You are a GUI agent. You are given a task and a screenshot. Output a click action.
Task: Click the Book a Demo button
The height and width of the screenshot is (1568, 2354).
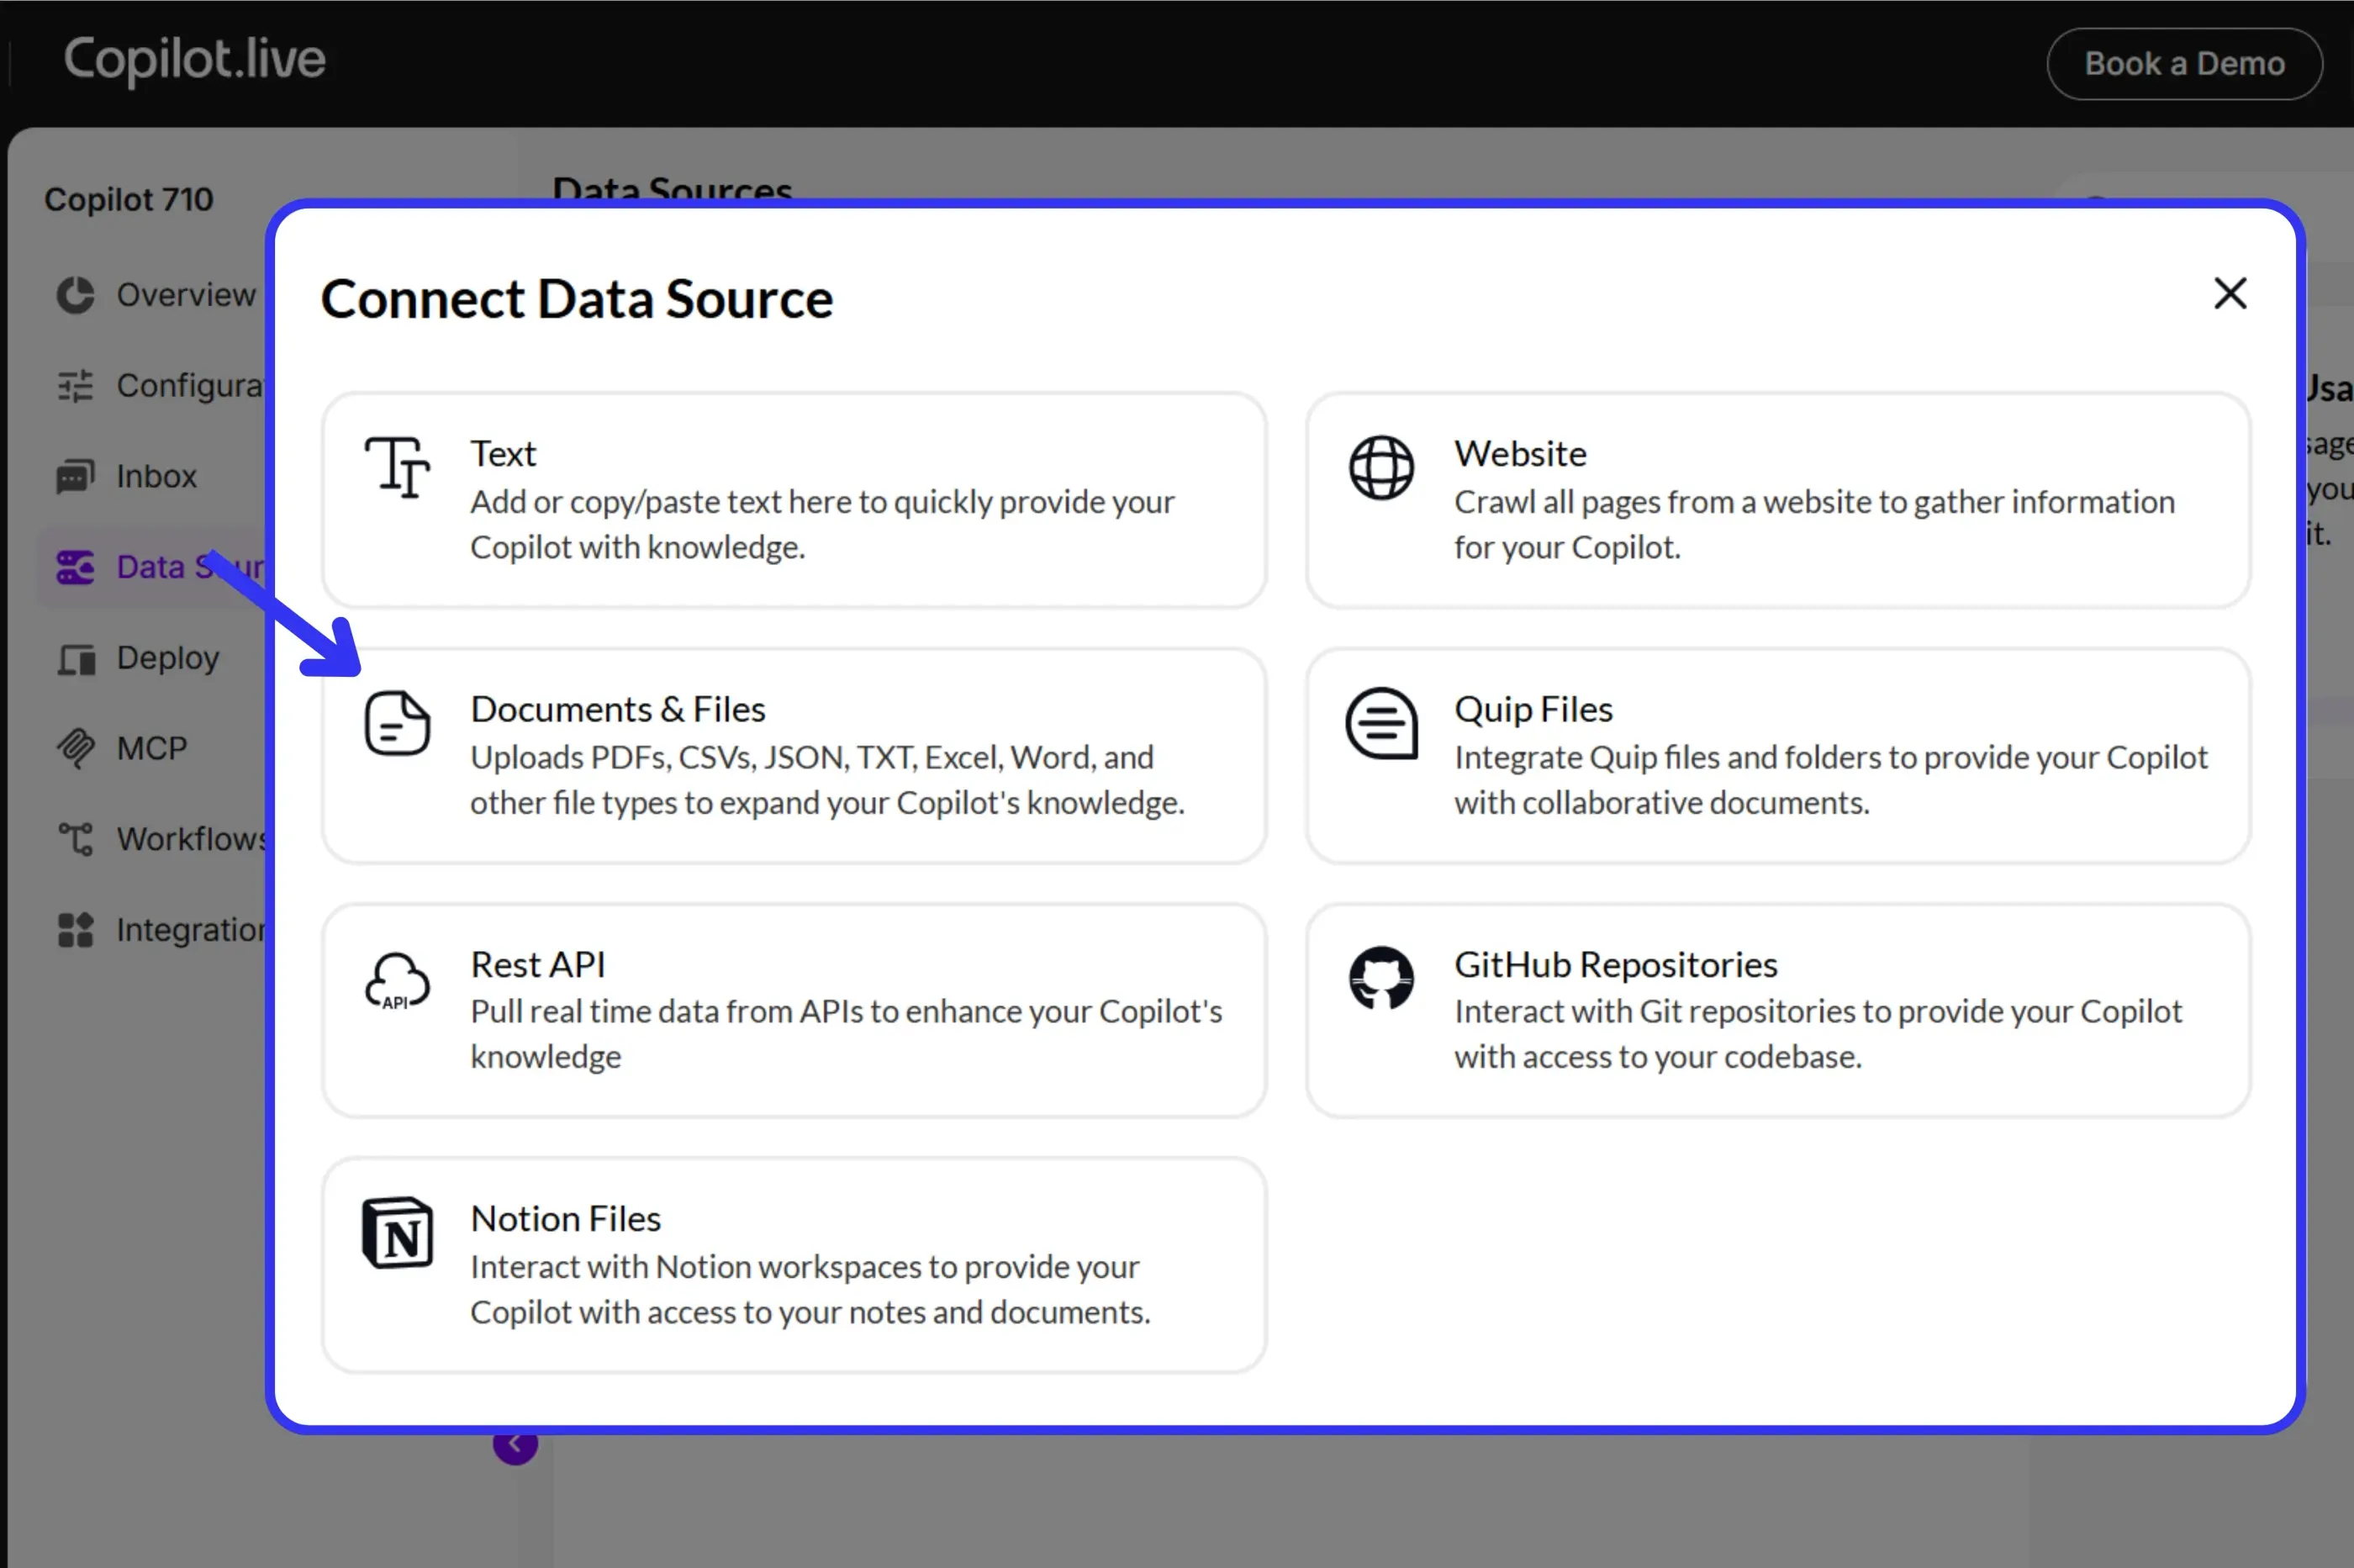2184,63
